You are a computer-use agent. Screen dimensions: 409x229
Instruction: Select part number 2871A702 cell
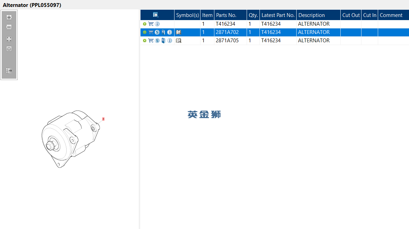click(227, 32)
